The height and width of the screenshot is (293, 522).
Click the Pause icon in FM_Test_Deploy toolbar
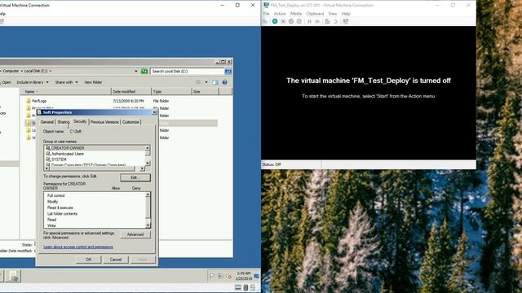click(x=309, y=21)
